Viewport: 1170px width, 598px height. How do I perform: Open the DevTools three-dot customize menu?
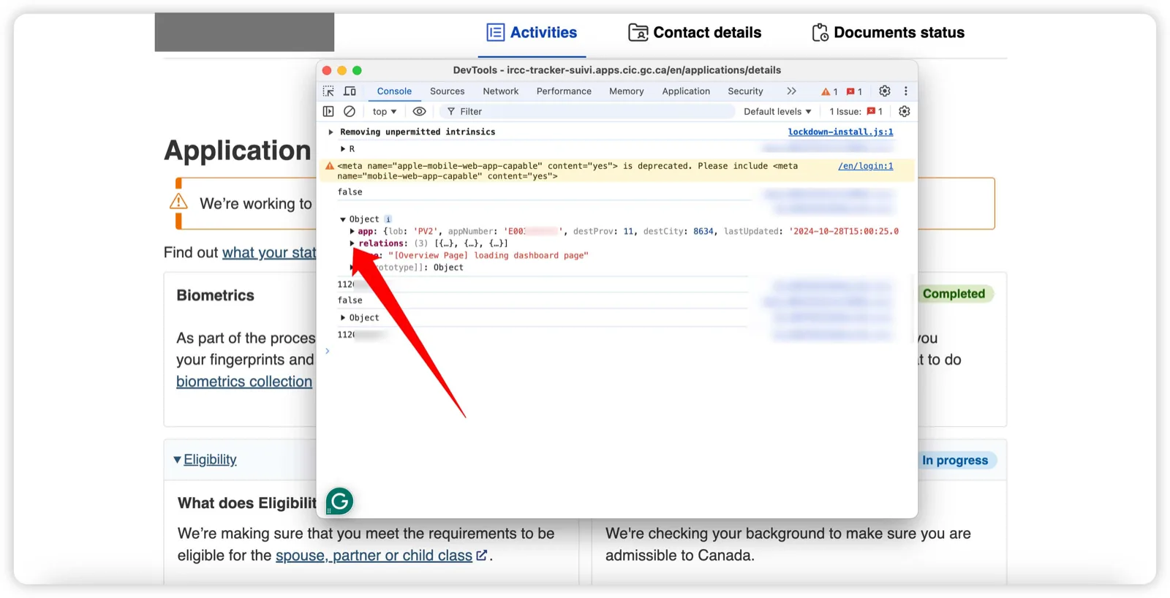(x=906, y=91)
